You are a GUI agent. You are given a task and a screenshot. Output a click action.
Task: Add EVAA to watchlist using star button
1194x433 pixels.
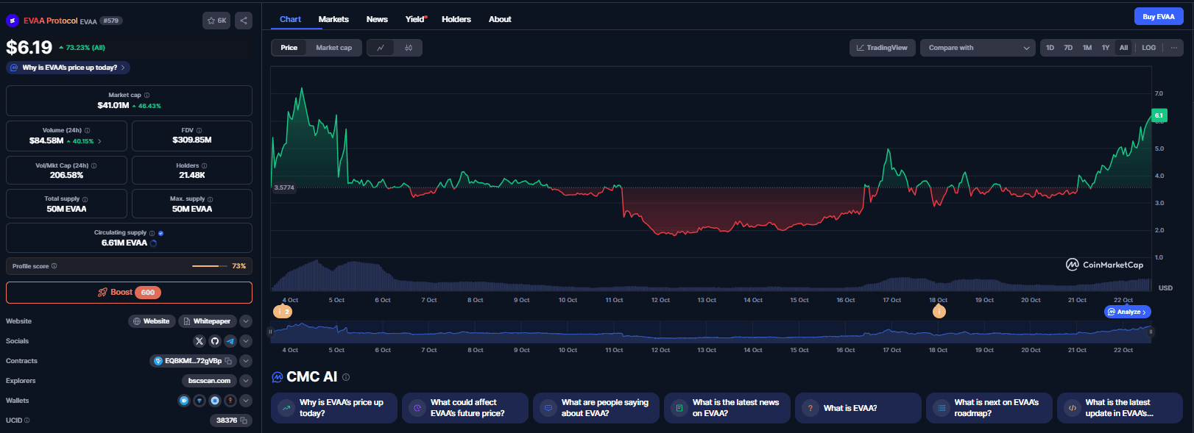(x=216, y=21)
